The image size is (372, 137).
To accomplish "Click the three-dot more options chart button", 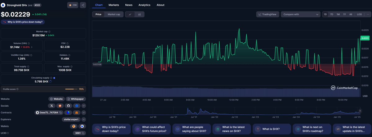I will click(x=368, y=15).
